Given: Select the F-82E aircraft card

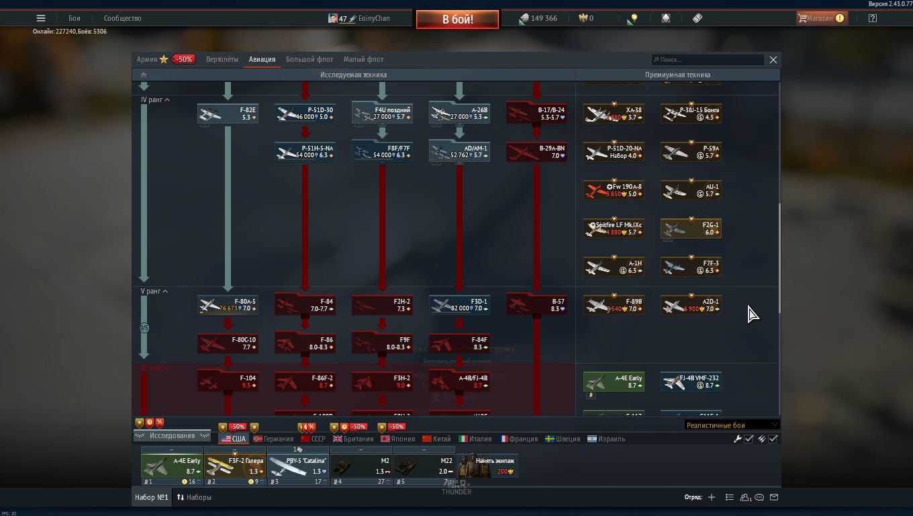Looking at the screenshot, I should (228, 114).
